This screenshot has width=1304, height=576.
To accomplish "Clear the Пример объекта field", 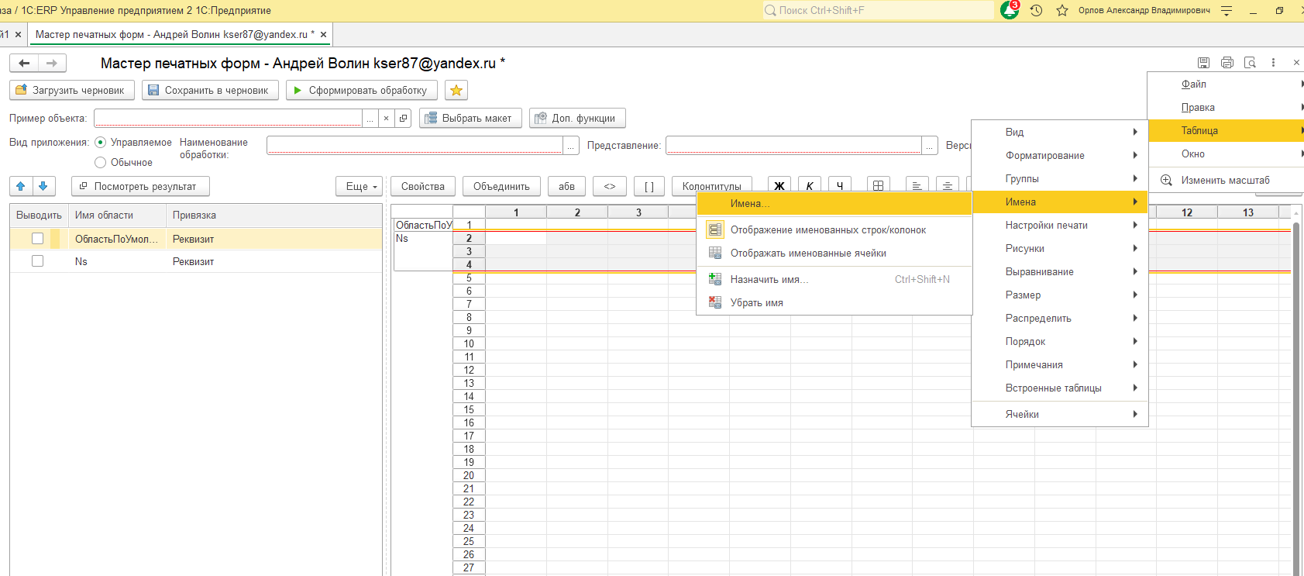I will pyautogui.click(x=386, y=118).
